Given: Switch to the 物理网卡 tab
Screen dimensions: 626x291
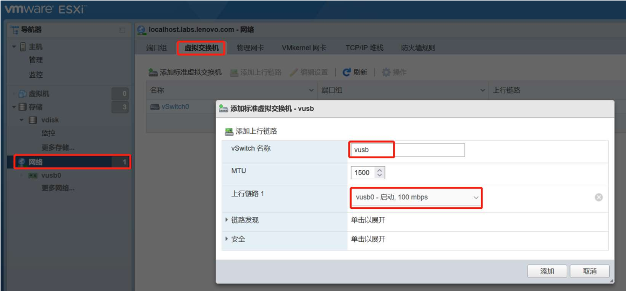Looking at the screenshot, I should pyautogui.click(x=250, y=48).
